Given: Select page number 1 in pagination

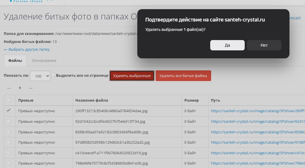Looking at the screenshot, I should tap(20, 88).
